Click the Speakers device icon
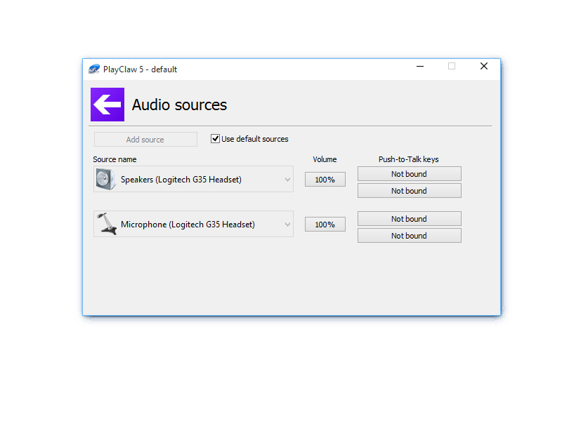 105,180
